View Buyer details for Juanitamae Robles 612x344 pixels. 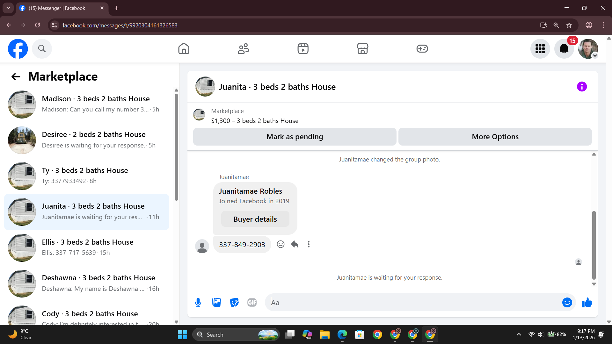click(255, 219)
